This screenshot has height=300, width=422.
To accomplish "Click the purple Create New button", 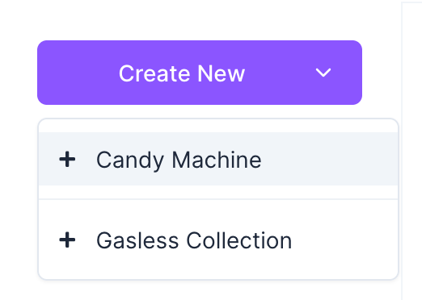I will point(200,73).
